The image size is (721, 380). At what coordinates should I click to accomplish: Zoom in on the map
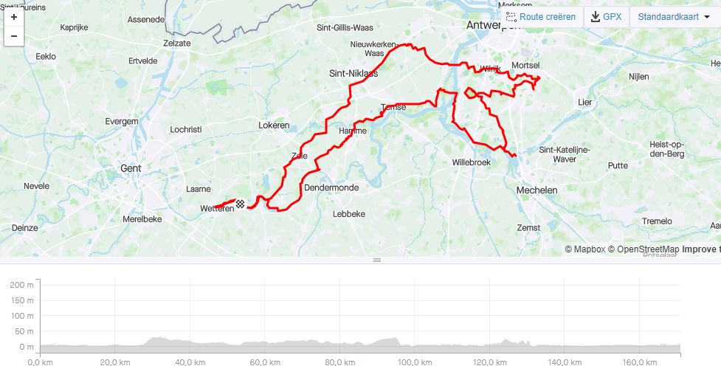point(14,17)
